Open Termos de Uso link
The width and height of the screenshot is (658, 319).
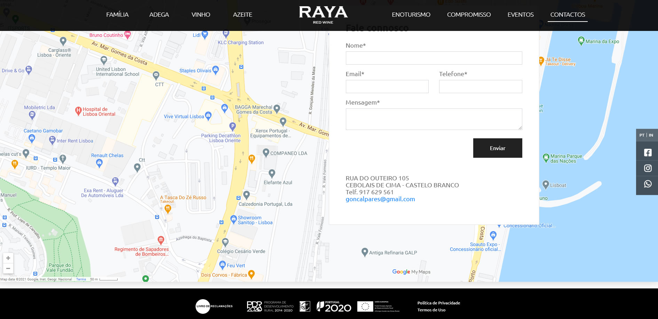click(x=431, y=310)
